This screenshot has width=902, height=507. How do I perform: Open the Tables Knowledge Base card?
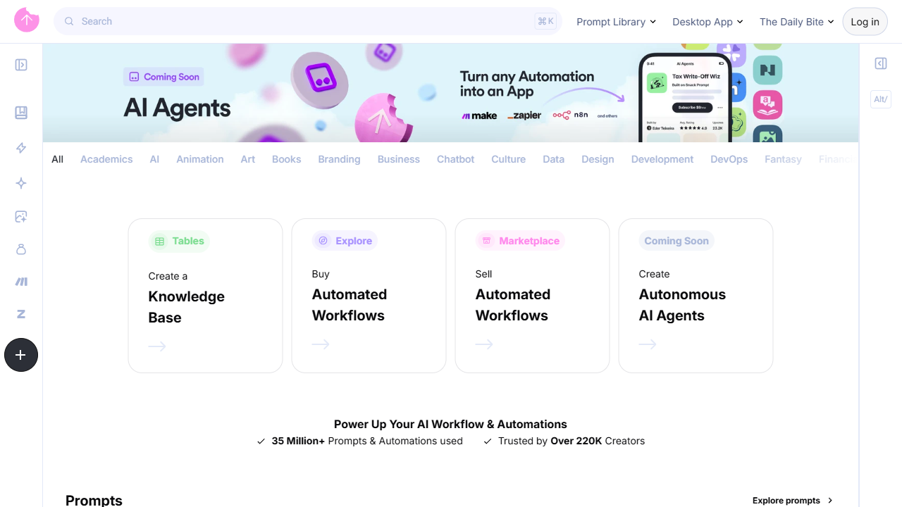point(205,296)
